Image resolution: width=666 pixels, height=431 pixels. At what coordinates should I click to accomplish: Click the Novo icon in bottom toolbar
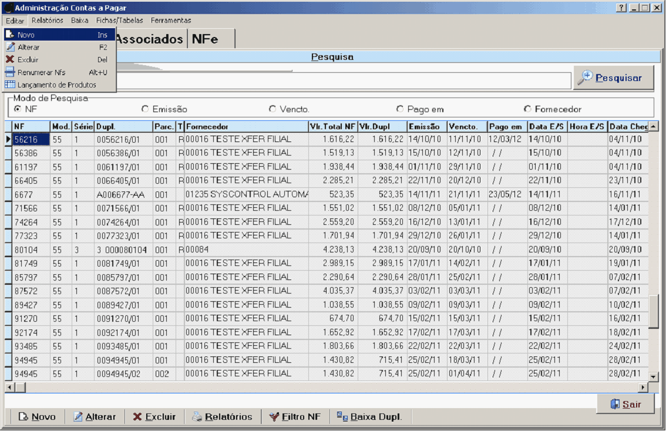pyautogui.click(x=23, y=417)
